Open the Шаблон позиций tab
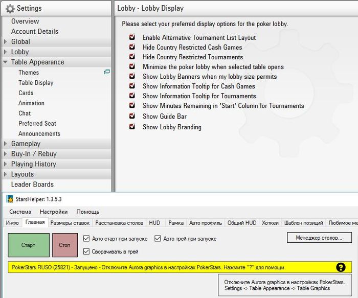This screenshot has height=298, width=358. click(x=303, y=223)
